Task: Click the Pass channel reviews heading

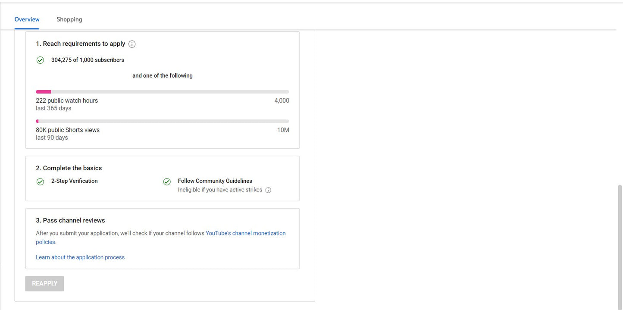Action: pyautogui.click(x=70, y=220)
